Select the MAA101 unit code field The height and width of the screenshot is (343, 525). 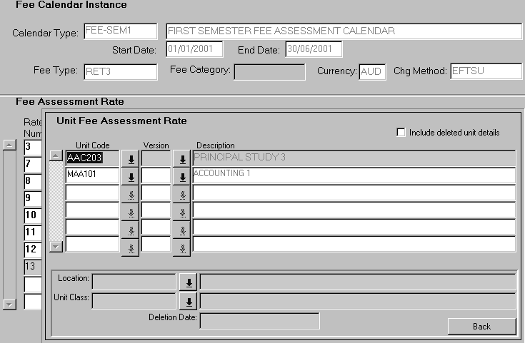[91, 175]
